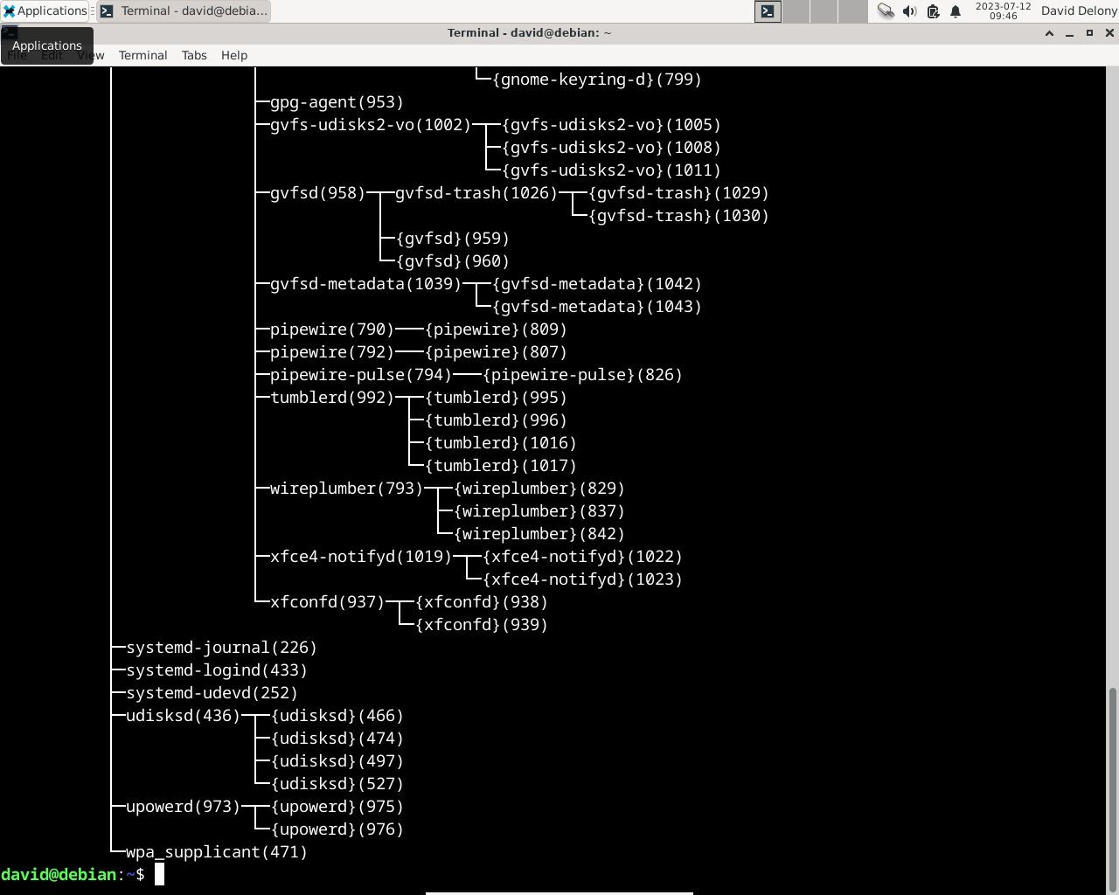Click the {xfconfd}(939) thread
Image resolution: width=1119 pixels, height=895 pixels.
tap(482, 625)
